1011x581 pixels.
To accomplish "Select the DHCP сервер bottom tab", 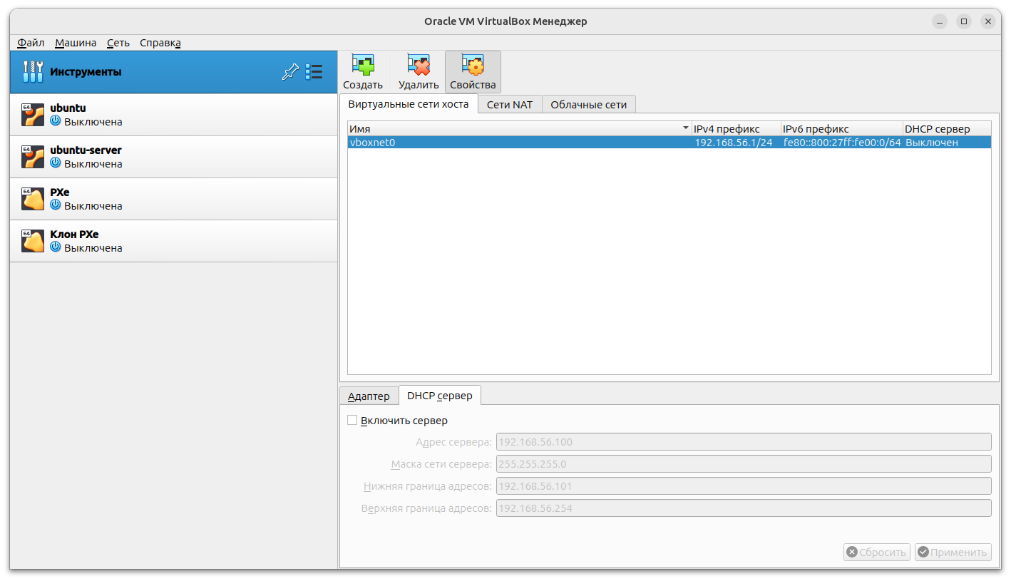I will (440, 395).
